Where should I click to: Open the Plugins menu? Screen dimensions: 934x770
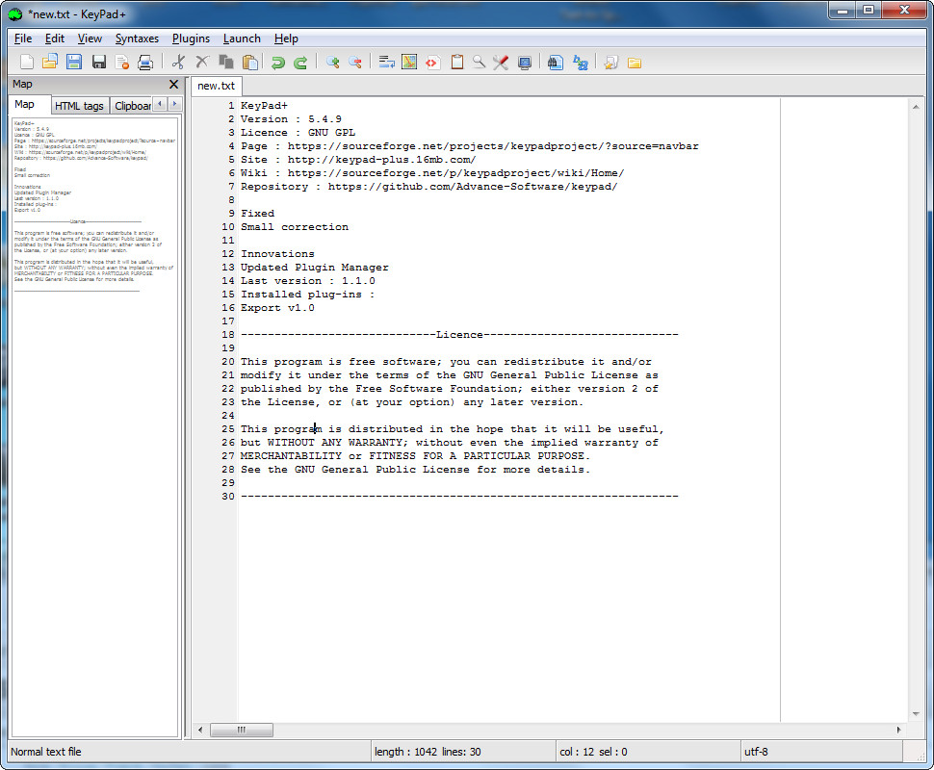[192, 38]
